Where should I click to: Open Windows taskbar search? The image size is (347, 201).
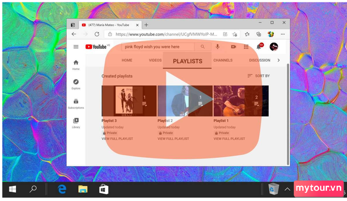pyautogui.click(x=33, y=189)
